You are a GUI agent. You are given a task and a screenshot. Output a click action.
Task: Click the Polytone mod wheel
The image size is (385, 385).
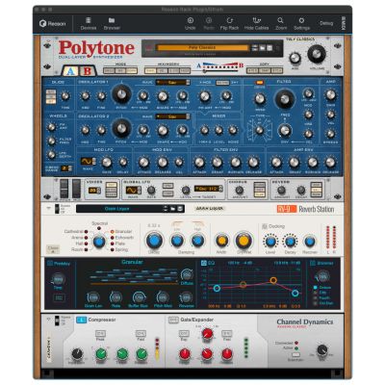click(x=76, y=188)
